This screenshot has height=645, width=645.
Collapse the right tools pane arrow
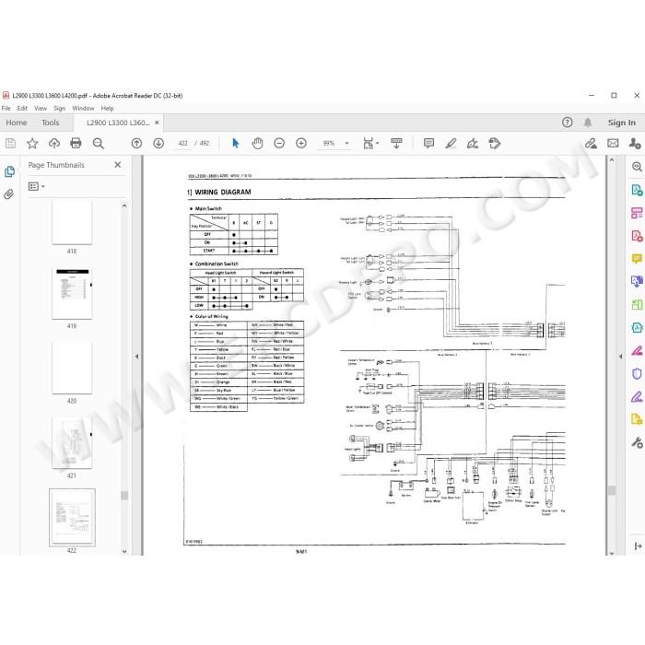coord(620,357)
